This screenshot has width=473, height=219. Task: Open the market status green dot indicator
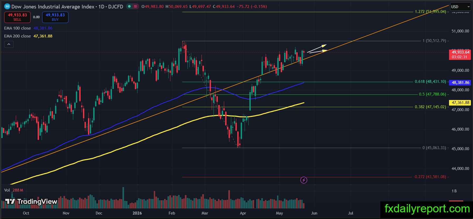coord(129,7)
